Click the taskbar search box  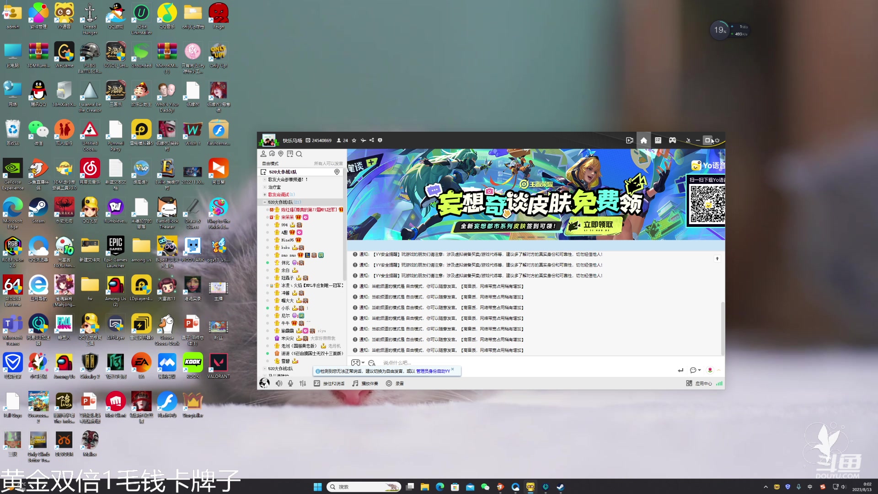(364, 487)
